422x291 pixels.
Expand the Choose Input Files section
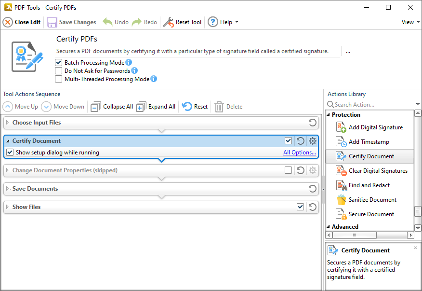coord(8,123)
